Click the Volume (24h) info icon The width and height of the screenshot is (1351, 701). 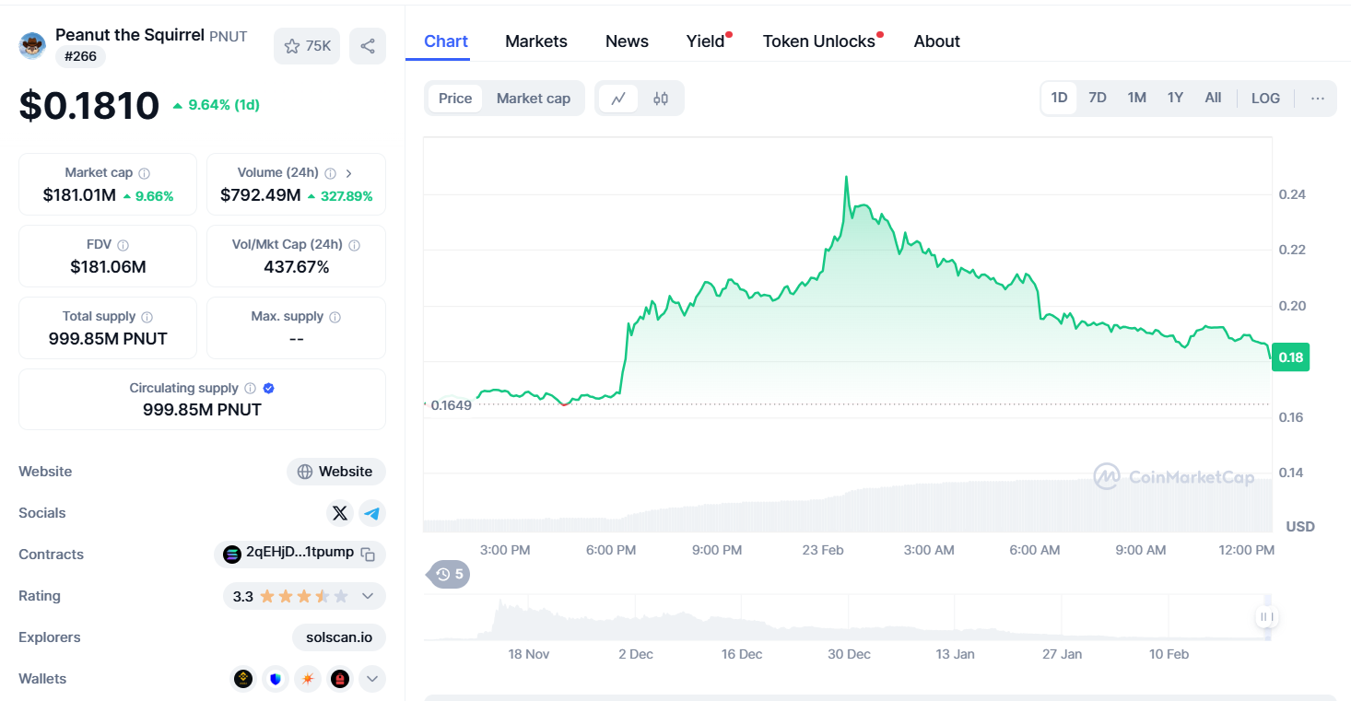click(331, 173)
